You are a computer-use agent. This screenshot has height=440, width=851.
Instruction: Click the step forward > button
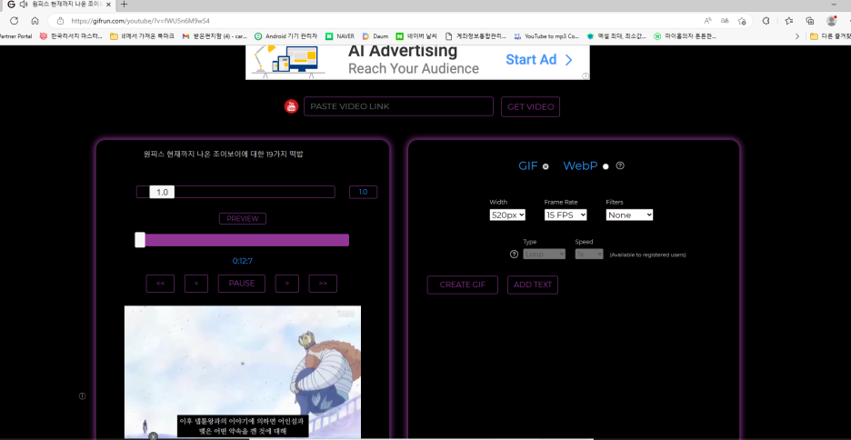(287, 284)
